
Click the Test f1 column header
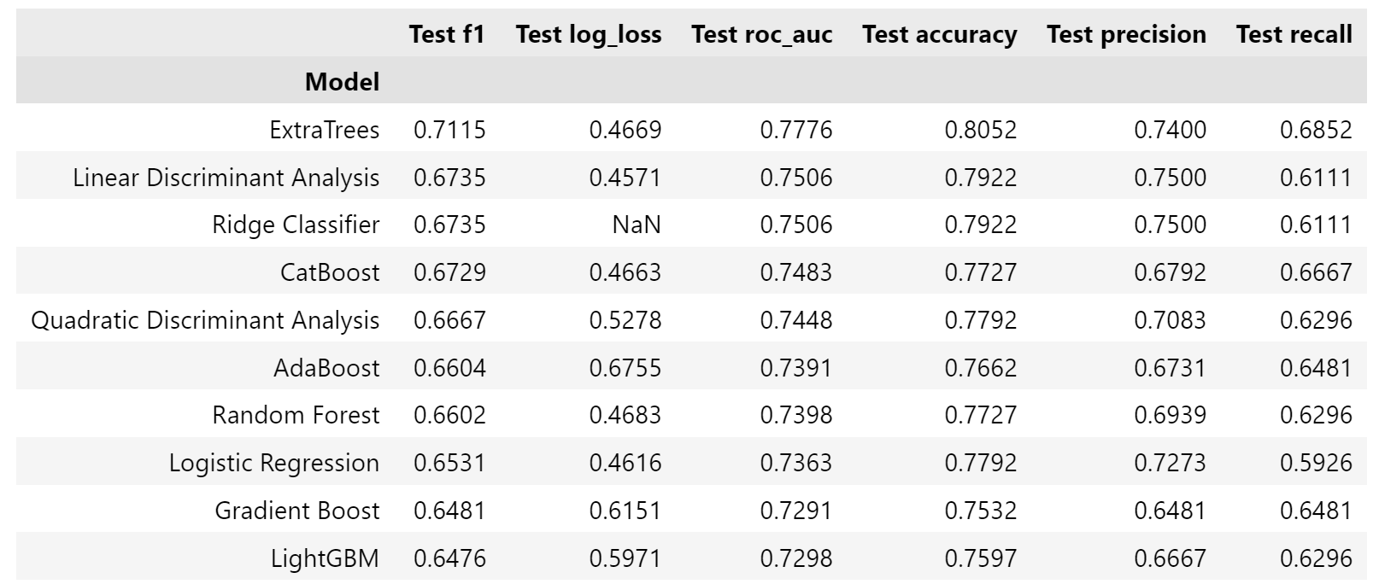446,34
